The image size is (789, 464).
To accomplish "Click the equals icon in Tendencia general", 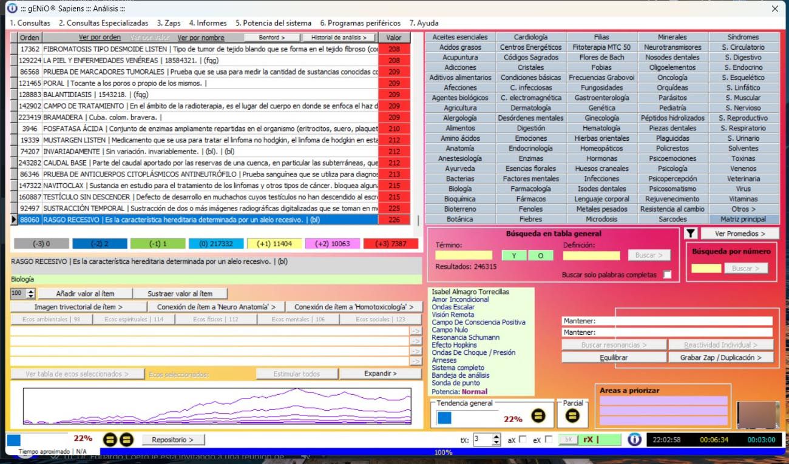I will click(x=538, y=417).
